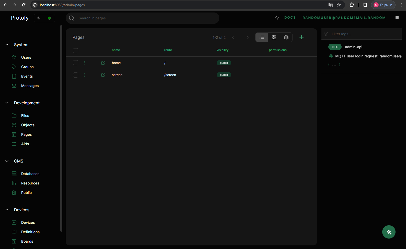
Task: Open Objects in the sidebar
Action: 28,125
